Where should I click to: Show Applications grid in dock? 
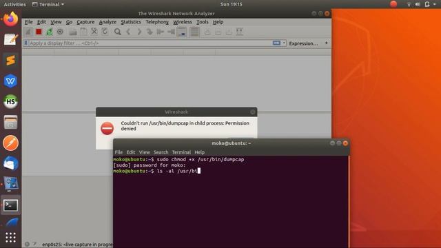(11, 238)
